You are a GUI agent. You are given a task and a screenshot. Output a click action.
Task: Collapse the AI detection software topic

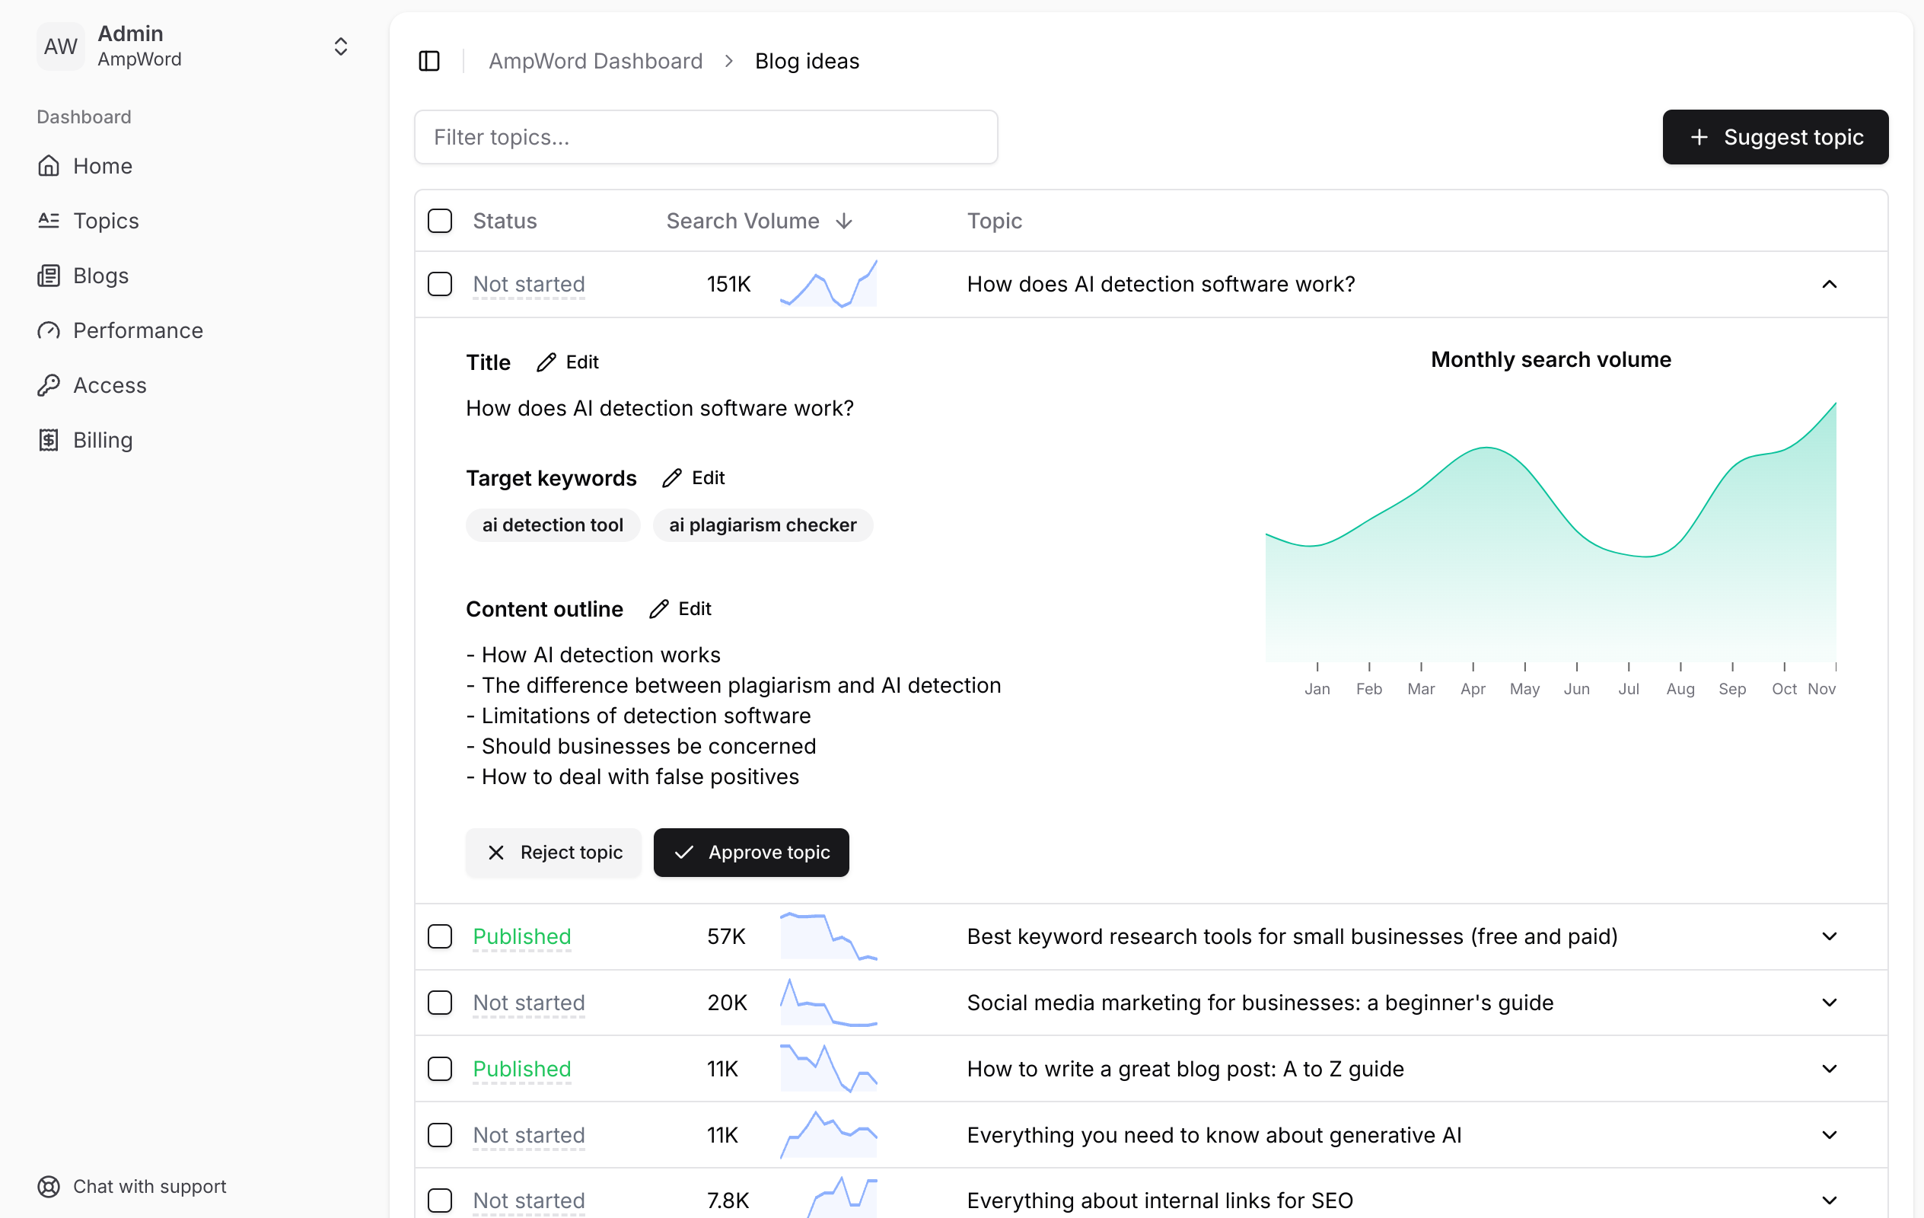(x=1829, y=283)
